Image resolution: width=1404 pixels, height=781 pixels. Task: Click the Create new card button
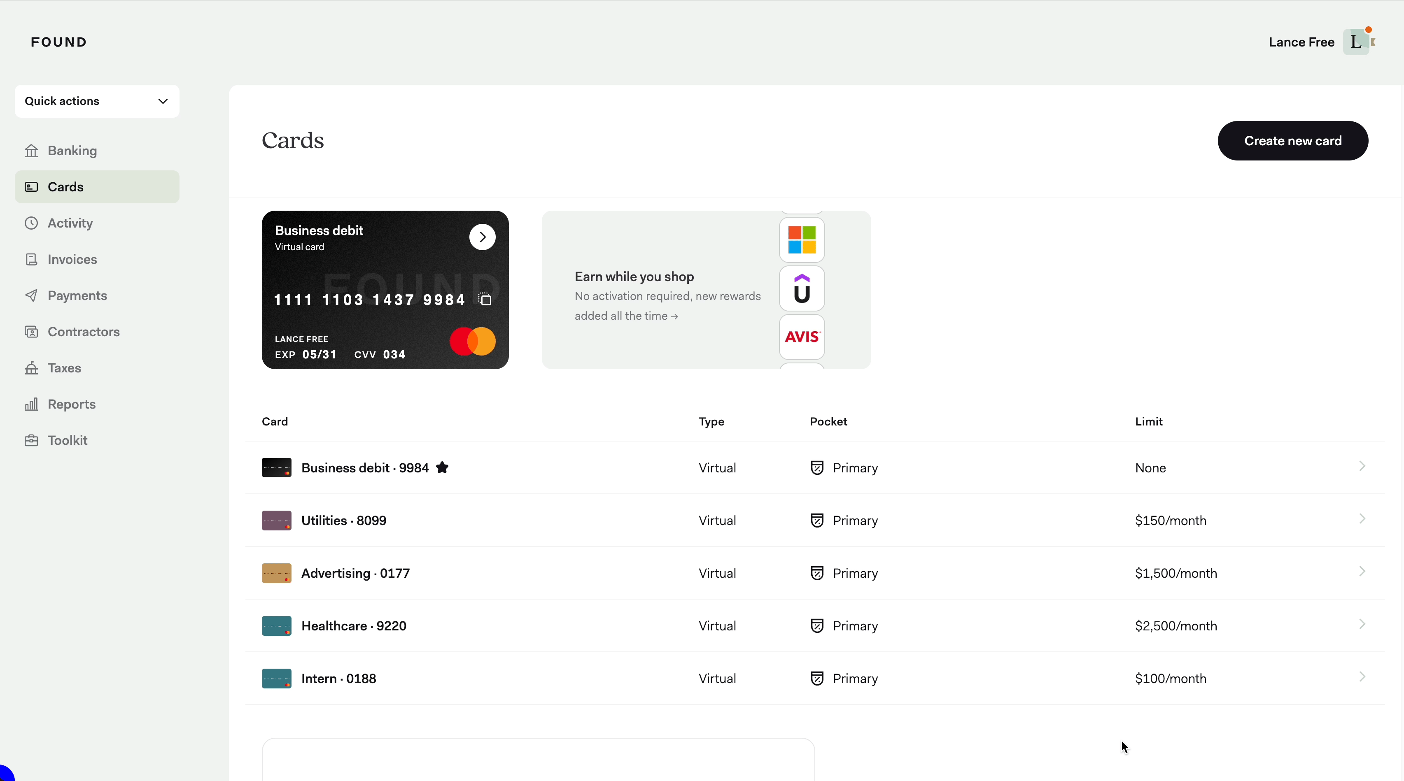(1293, 141)
